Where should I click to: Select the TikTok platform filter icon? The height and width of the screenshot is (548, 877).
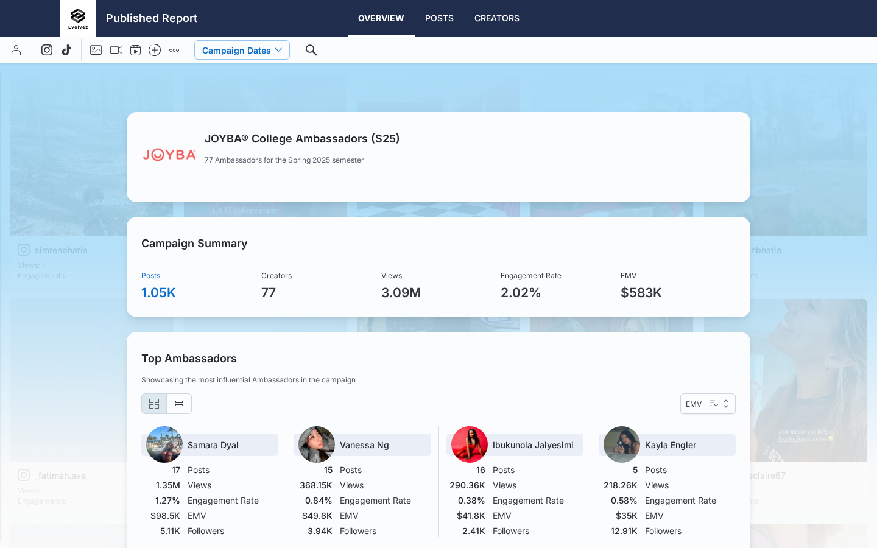(x=67, y=50)
